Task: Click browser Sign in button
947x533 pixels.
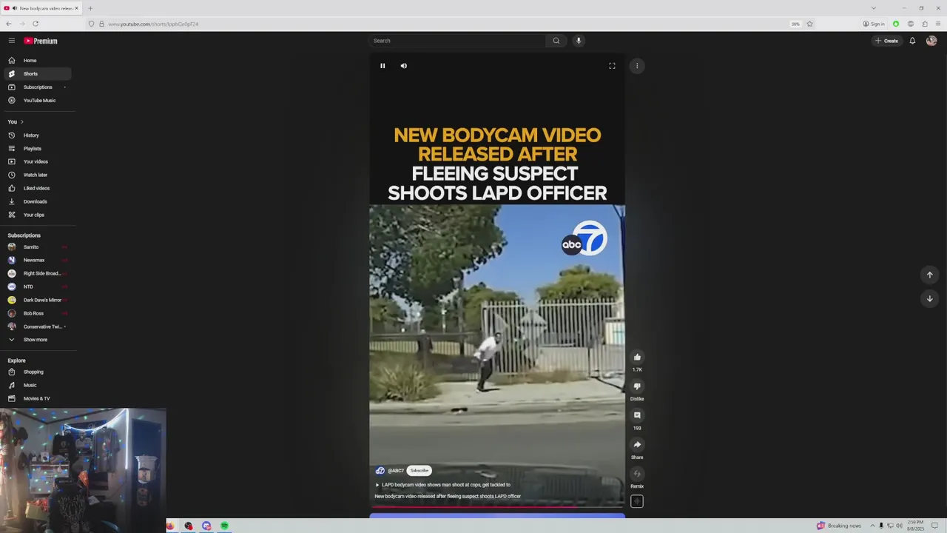Action: pyautogui.click(x=874, y=24)
